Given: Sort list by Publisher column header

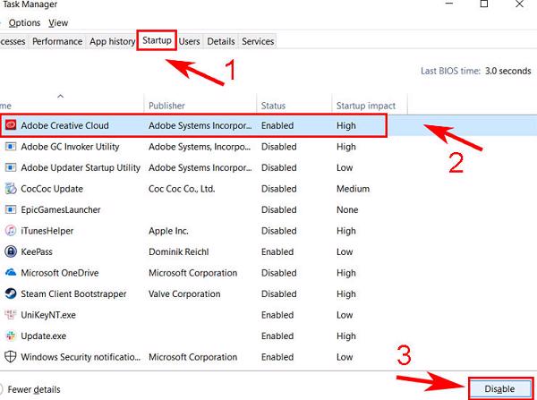Looking at the screenshot, I should pyautogui.click(x=167, y=106).
